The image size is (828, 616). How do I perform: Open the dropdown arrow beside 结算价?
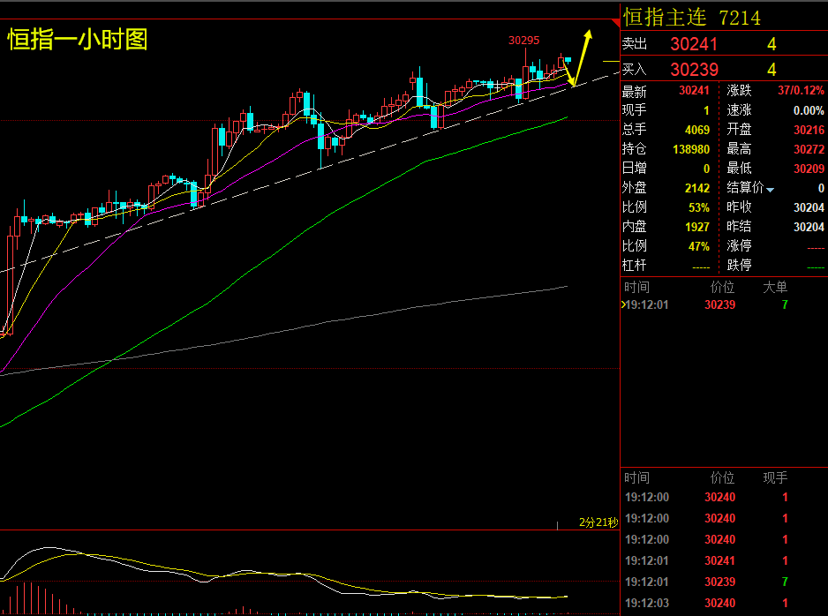tap(771, 190)
